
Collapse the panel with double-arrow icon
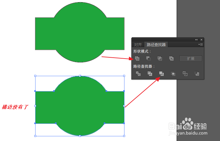click(196, 40)
